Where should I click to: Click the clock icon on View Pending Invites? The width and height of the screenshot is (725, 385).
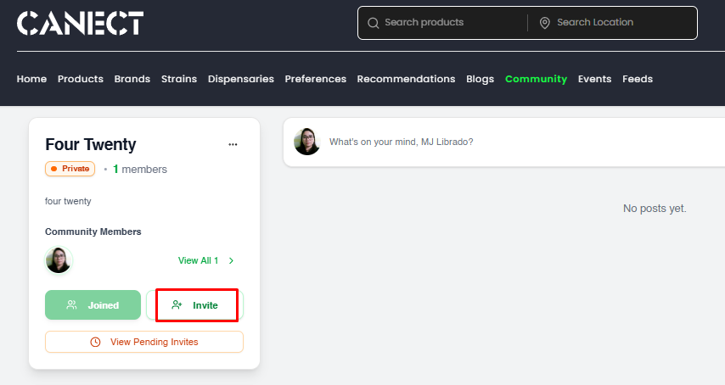95,342
